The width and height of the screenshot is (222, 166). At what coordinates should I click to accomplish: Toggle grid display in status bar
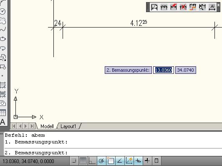coord(83,161)
